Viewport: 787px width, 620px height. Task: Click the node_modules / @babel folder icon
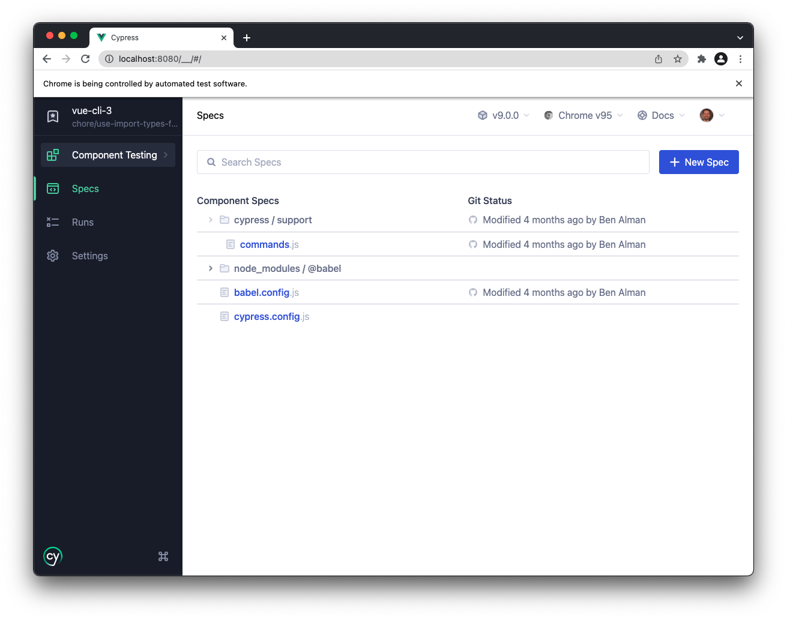(225, 268)
